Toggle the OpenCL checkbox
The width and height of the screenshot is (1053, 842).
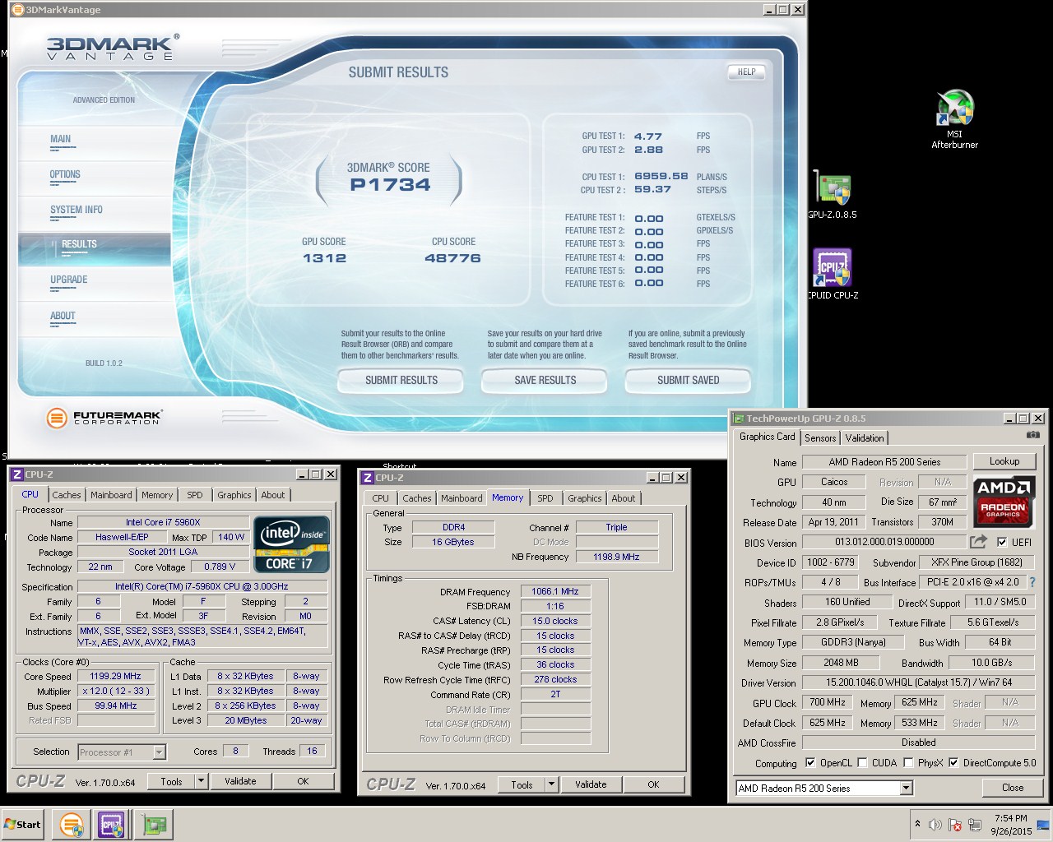809,763
